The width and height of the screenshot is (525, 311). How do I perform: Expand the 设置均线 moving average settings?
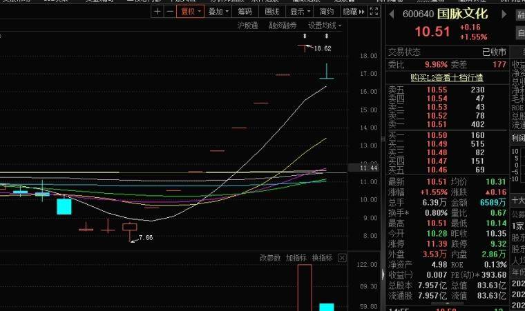(325, 26)
